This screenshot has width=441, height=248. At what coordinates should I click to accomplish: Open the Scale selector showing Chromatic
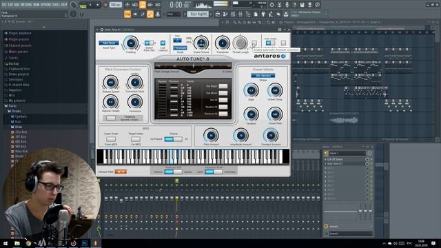(180, 48)
